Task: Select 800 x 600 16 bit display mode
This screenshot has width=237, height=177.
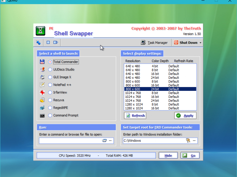Action: [x=160, y=85]
